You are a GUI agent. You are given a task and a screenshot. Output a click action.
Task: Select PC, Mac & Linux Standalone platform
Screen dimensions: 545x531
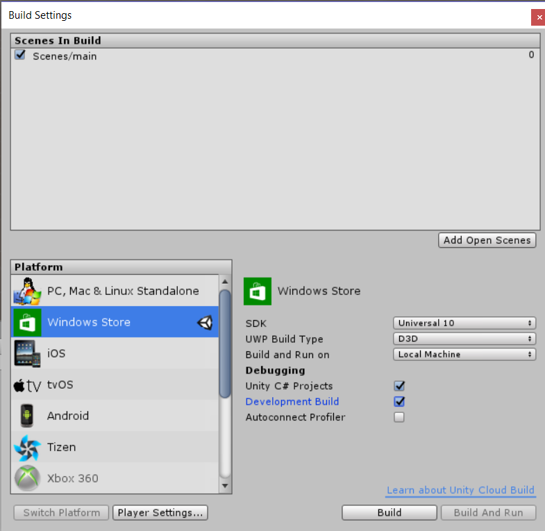tap(115, 291)
